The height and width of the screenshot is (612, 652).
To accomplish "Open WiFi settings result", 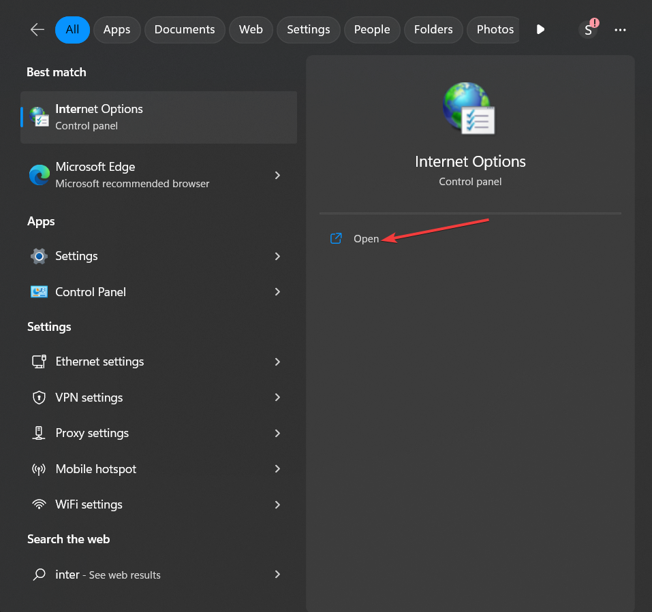I will pos(159,504).
